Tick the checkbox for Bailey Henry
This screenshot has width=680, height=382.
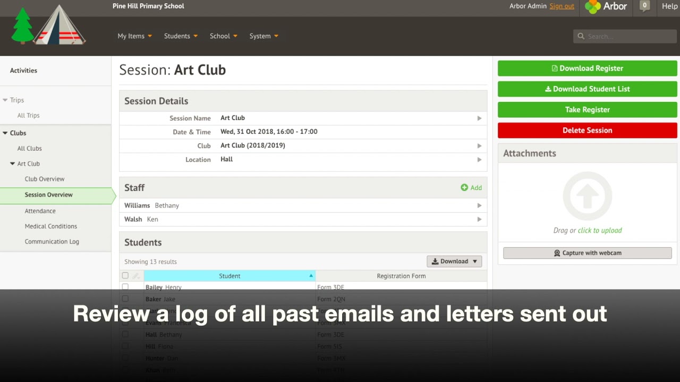pos(125,287)
